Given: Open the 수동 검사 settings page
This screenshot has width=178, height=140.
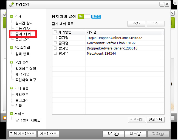Looking at the screenshot, I should 22,28.
